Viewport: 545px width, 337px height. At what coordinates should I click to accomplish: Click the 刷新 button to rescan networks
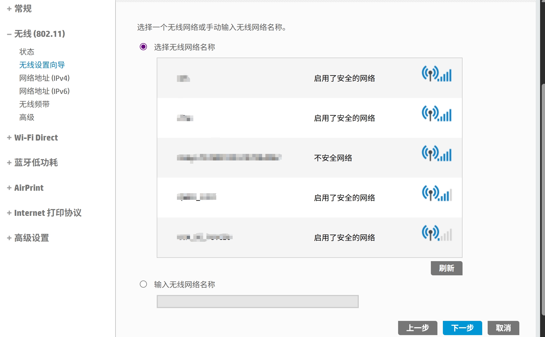tap(446, 268)
